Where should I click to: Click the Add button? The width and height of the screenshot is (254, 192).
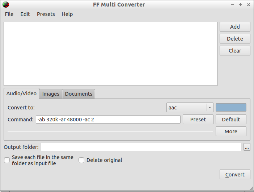235,26
